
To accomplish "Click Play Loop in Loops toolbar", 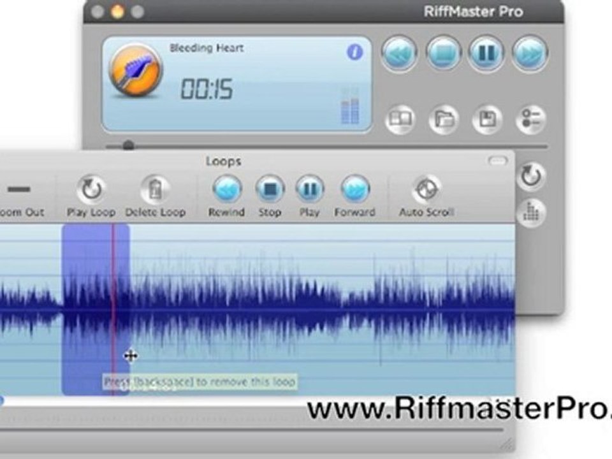I will pos(91,196).
